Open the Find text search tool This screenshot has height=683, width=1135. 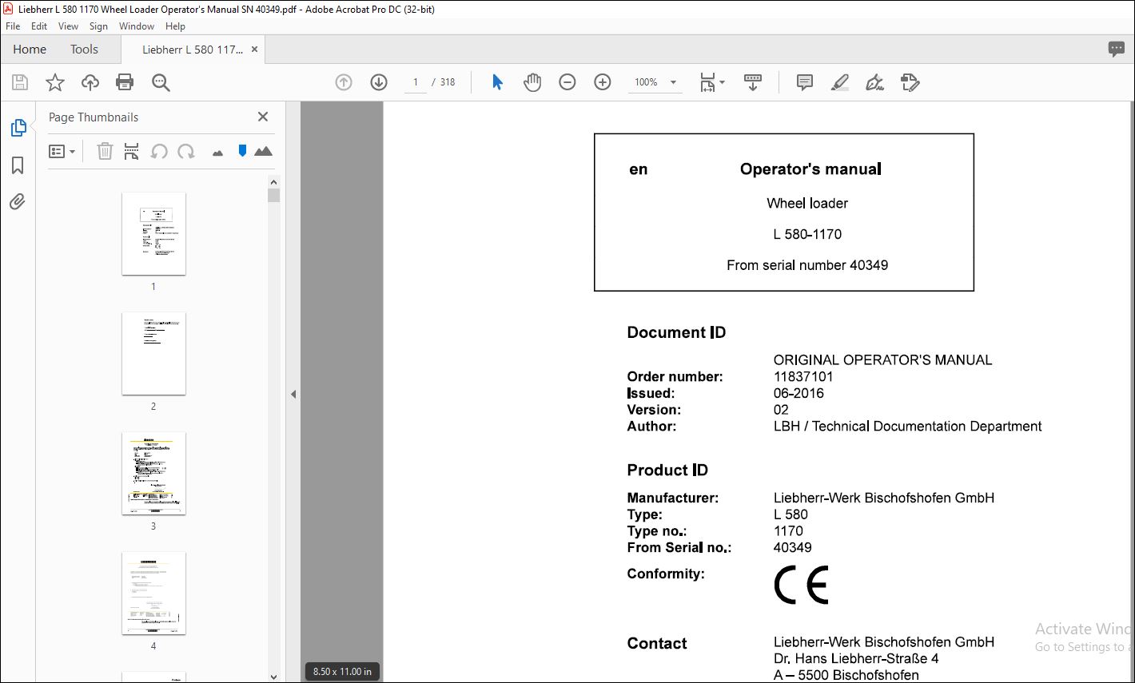click(161, 82)
